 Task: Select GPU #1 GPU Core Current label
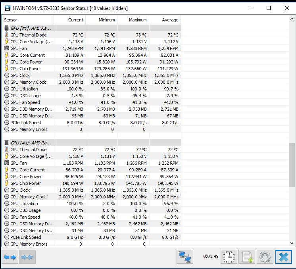pos(27,170)
